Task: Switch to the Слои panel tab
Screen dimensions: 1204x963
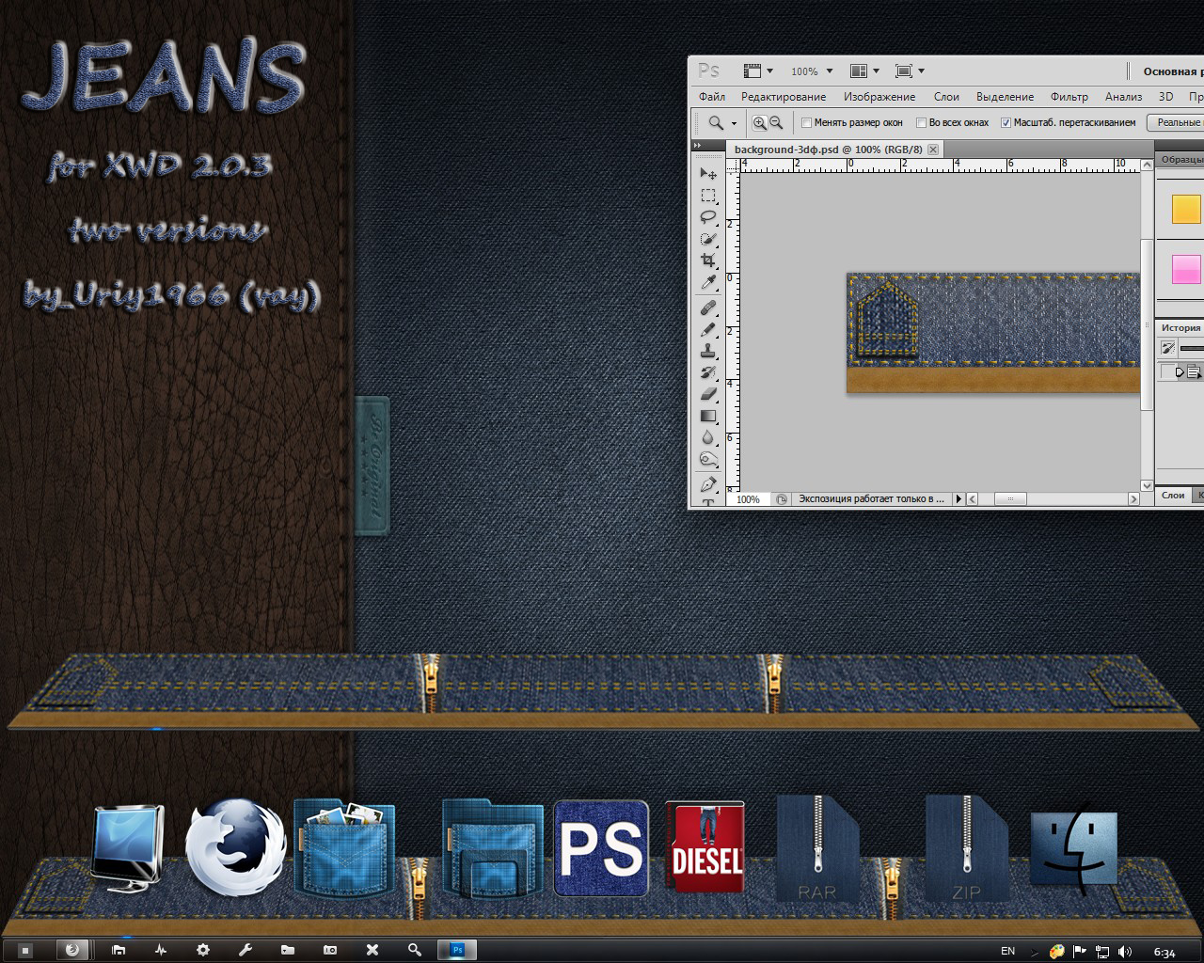Action: [1173, 495]
